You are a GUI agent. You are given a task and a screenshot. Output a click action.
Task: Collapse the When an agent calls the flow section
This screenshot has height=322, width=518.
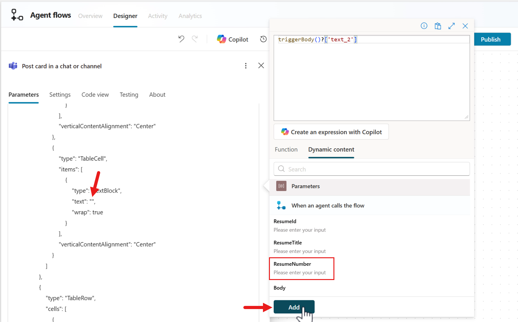[328, 206]
